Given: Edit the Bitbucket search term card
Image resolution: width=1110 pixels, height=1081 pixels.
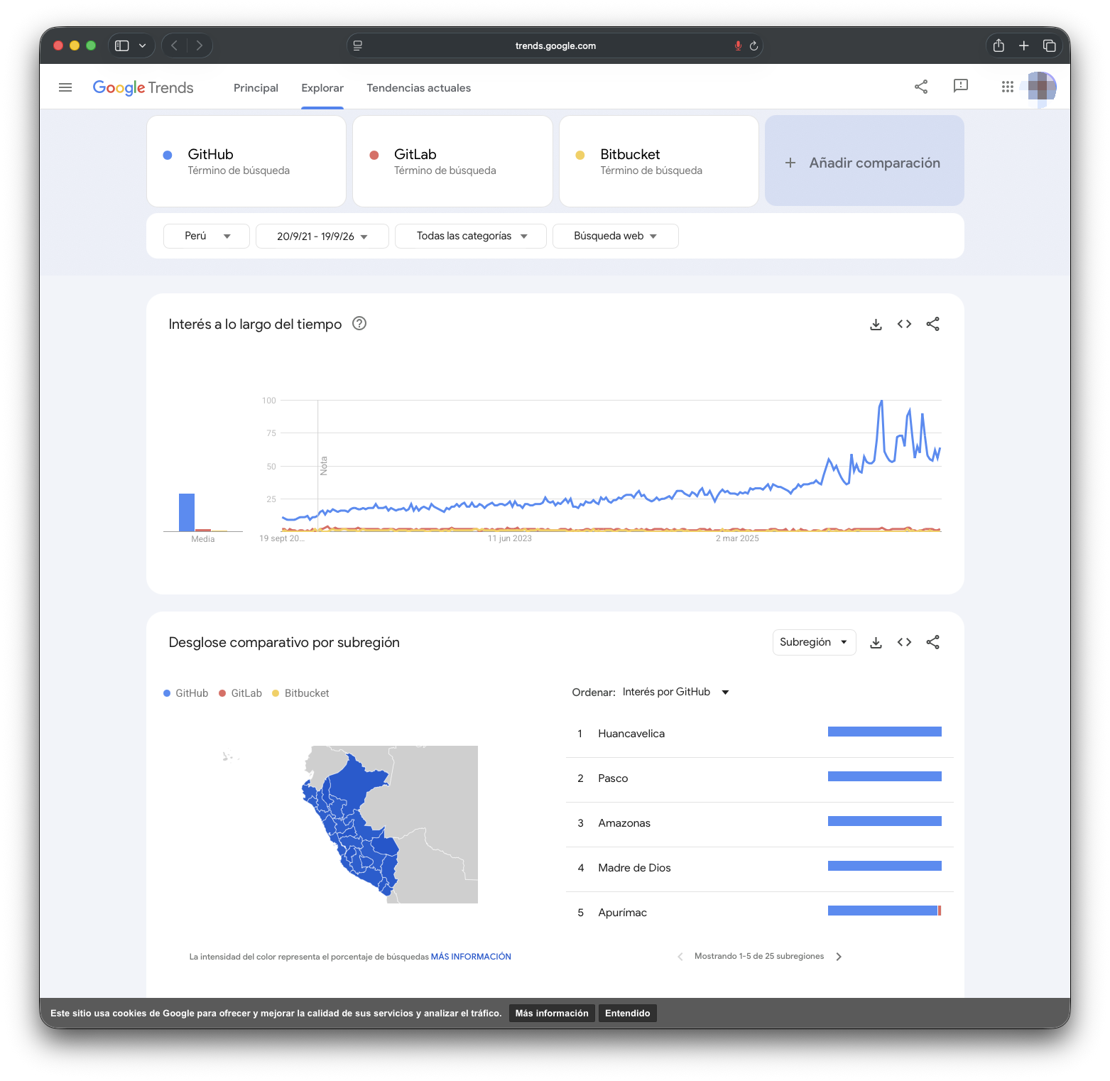Looking at the screenshot, I should click(x=659, y=161).
